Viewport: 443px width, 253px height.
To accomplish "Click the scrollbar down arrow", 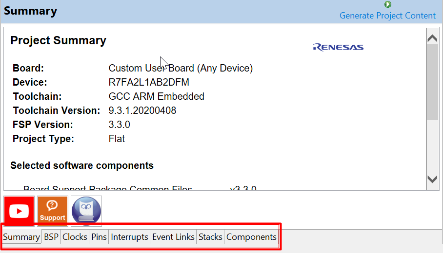I will [432, 179].
